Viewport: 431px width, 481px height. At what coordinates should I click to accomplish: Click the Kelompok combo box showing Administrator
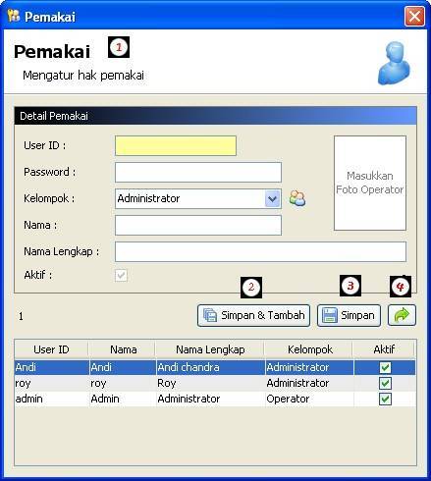[x=198, y=198]
